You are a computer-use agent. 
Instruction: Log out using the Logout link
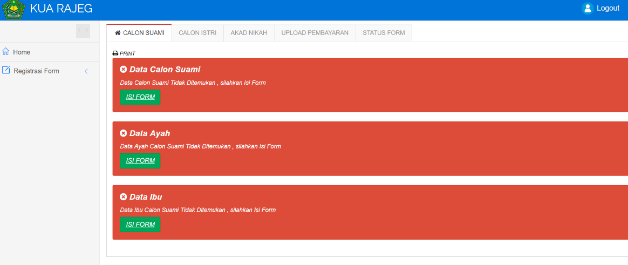pyautogui.click(x=607, y=9)
